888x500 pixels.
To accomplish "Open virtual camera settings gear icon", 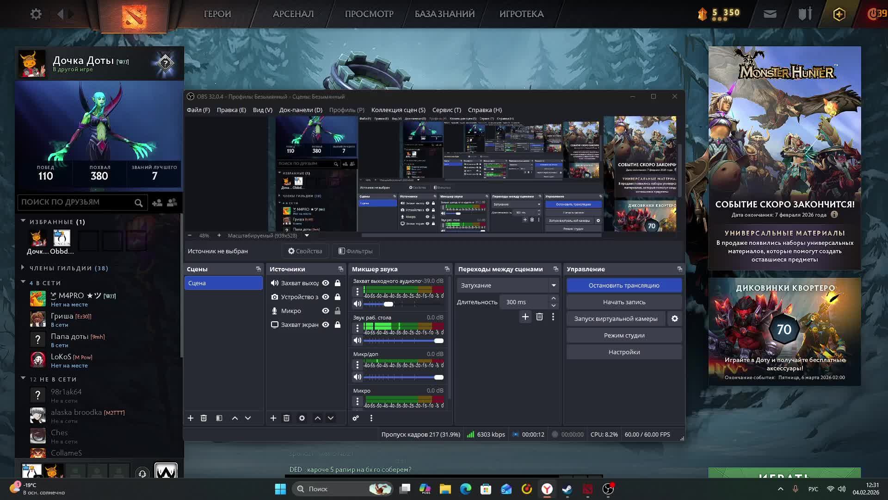I will [675, 319].
